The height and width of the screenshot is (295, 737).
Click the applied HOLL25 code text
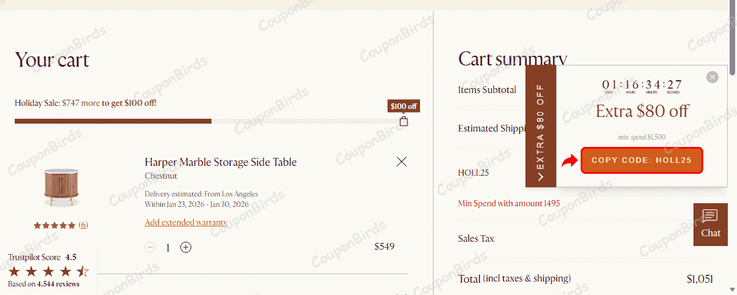(473, 173)
